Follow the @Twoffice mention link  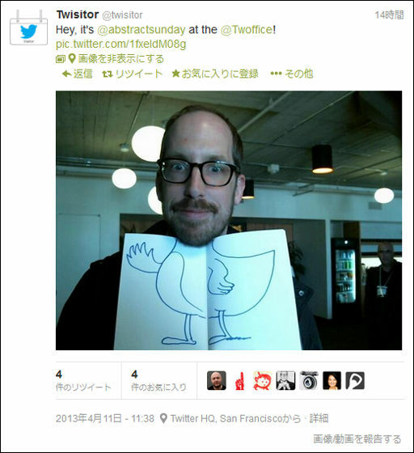click(x=247, y=30)
